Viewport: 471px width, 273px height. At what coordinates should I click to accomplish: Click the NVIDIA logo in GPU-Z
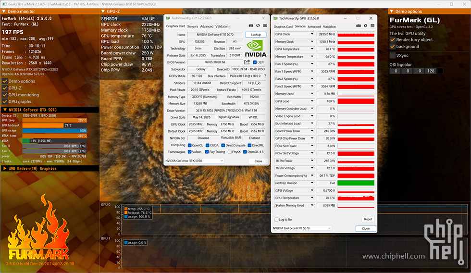(255, 49)
